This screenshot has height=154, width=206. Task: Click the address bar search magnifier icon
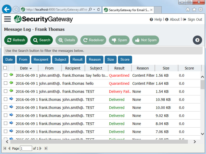click(x=90, y=9)
